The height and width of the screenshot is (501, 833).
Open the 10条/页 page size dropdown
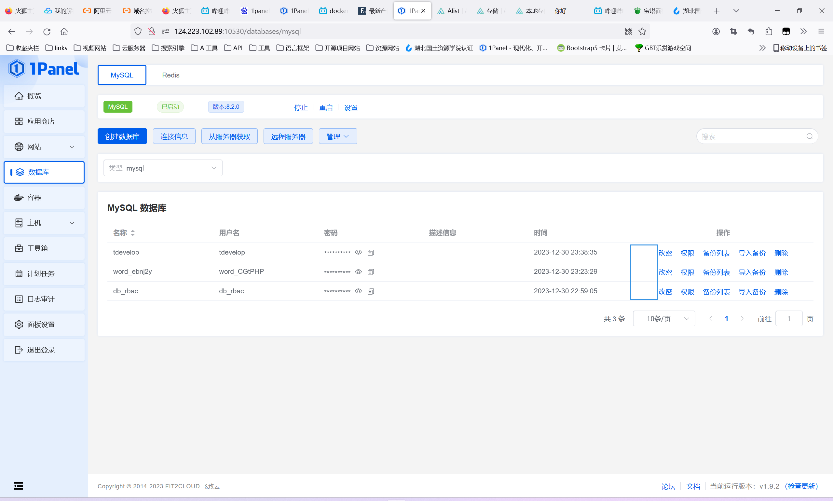tap(663, 319)
